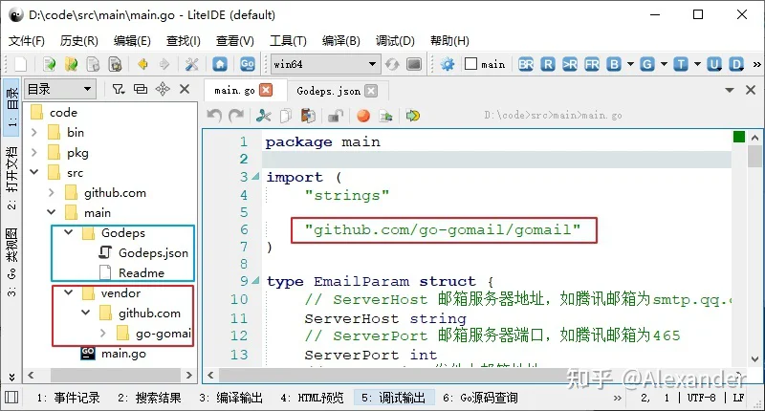The height and width of the screenshot is (411, 765).
Task: Click the gear settings icon beside main checkbox
Action: (448, 64)
